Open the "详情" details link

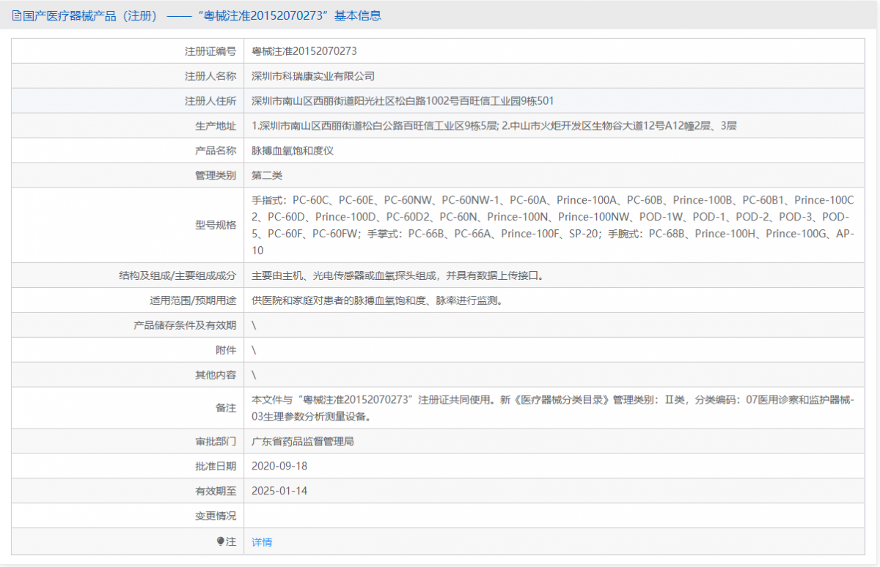pos(261,541)
